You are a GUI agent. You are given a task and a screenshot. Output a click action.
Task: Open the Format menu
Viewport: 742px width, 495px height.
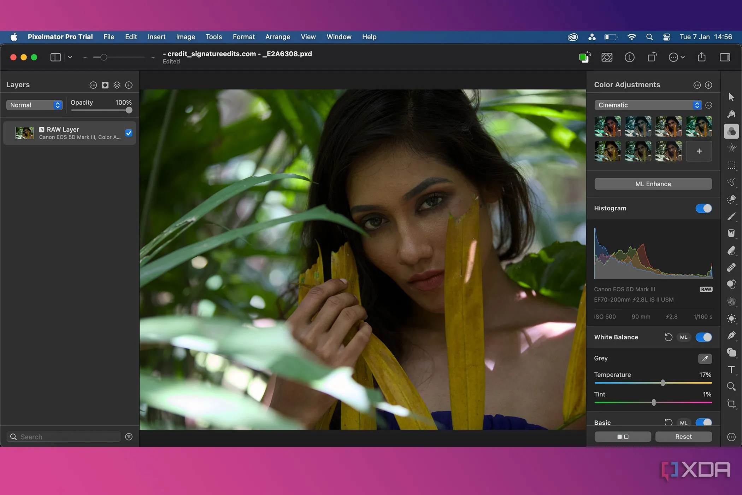point(243,37)
